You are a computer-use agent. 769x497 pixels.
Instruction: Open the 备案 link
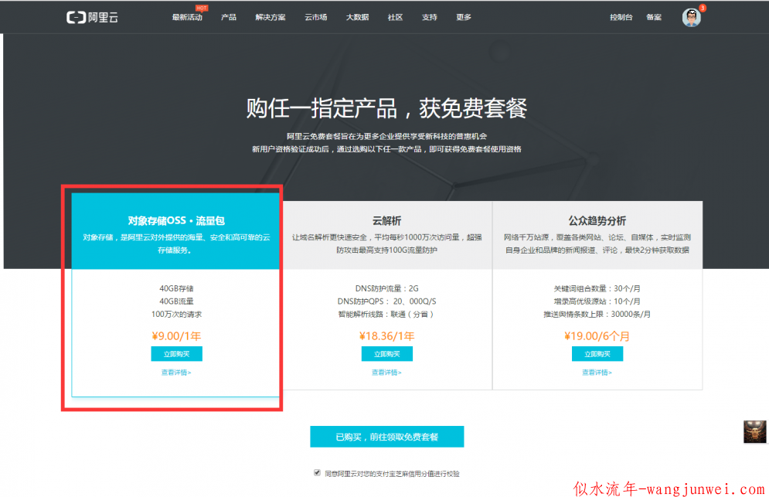click(x=654, y=17)
